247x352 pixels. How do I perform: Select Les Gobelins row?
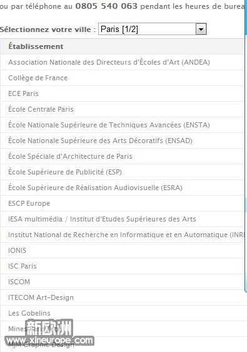122,313
